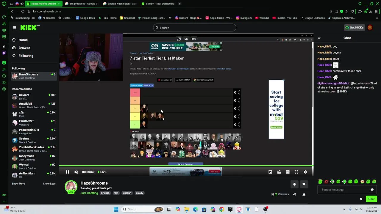Open the YouTube bookmark

point(262,18)
